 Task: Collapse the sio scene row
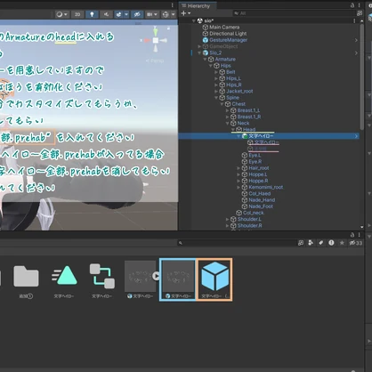194,20
